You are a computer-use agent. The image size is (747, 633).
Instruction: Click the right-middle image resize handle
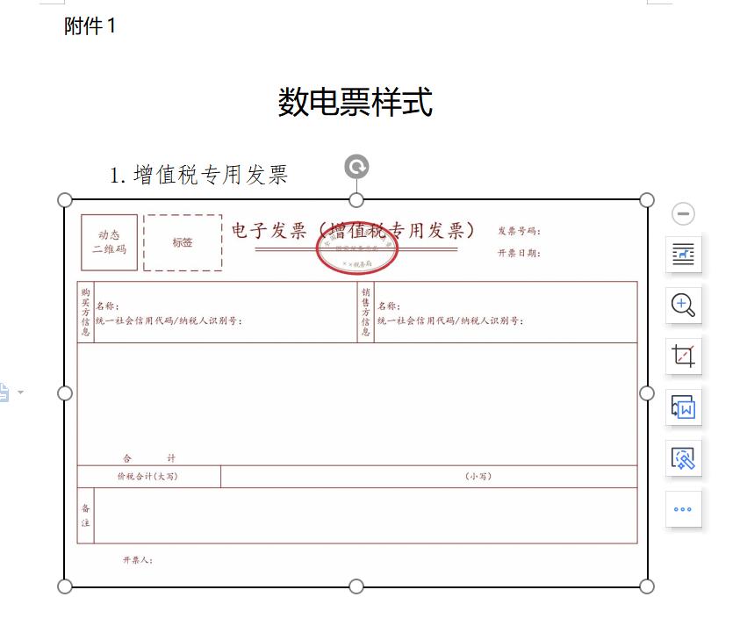pos(647,393)
